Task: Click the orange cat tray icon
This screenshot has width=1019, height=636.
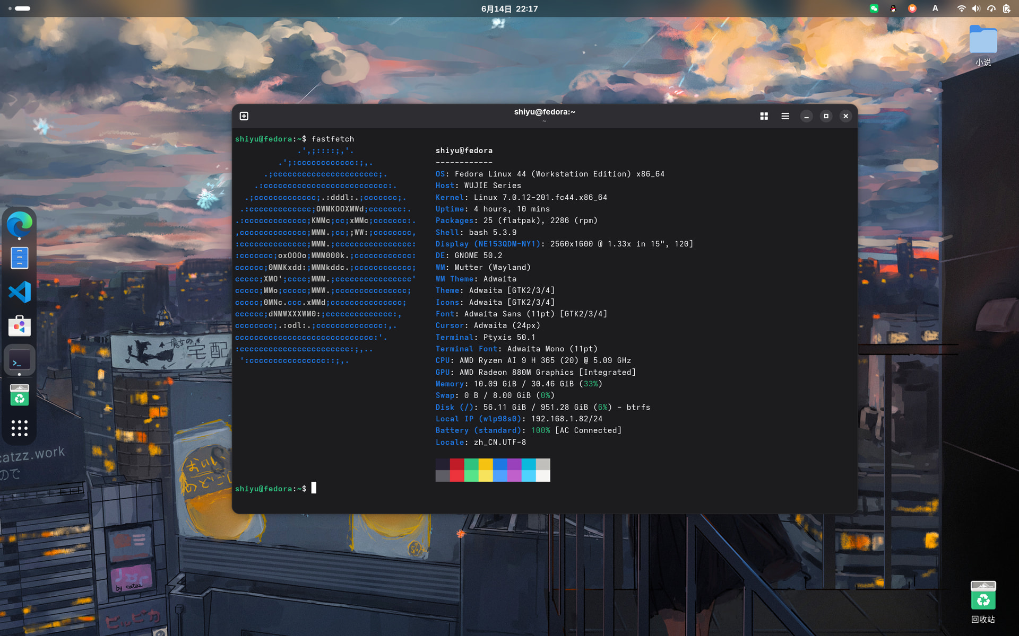Action: [x=912, y=8]
